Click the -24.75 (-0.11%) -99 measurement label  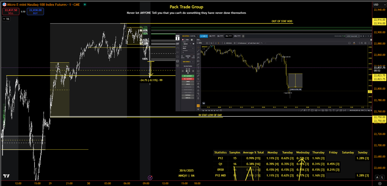(151, 80)
